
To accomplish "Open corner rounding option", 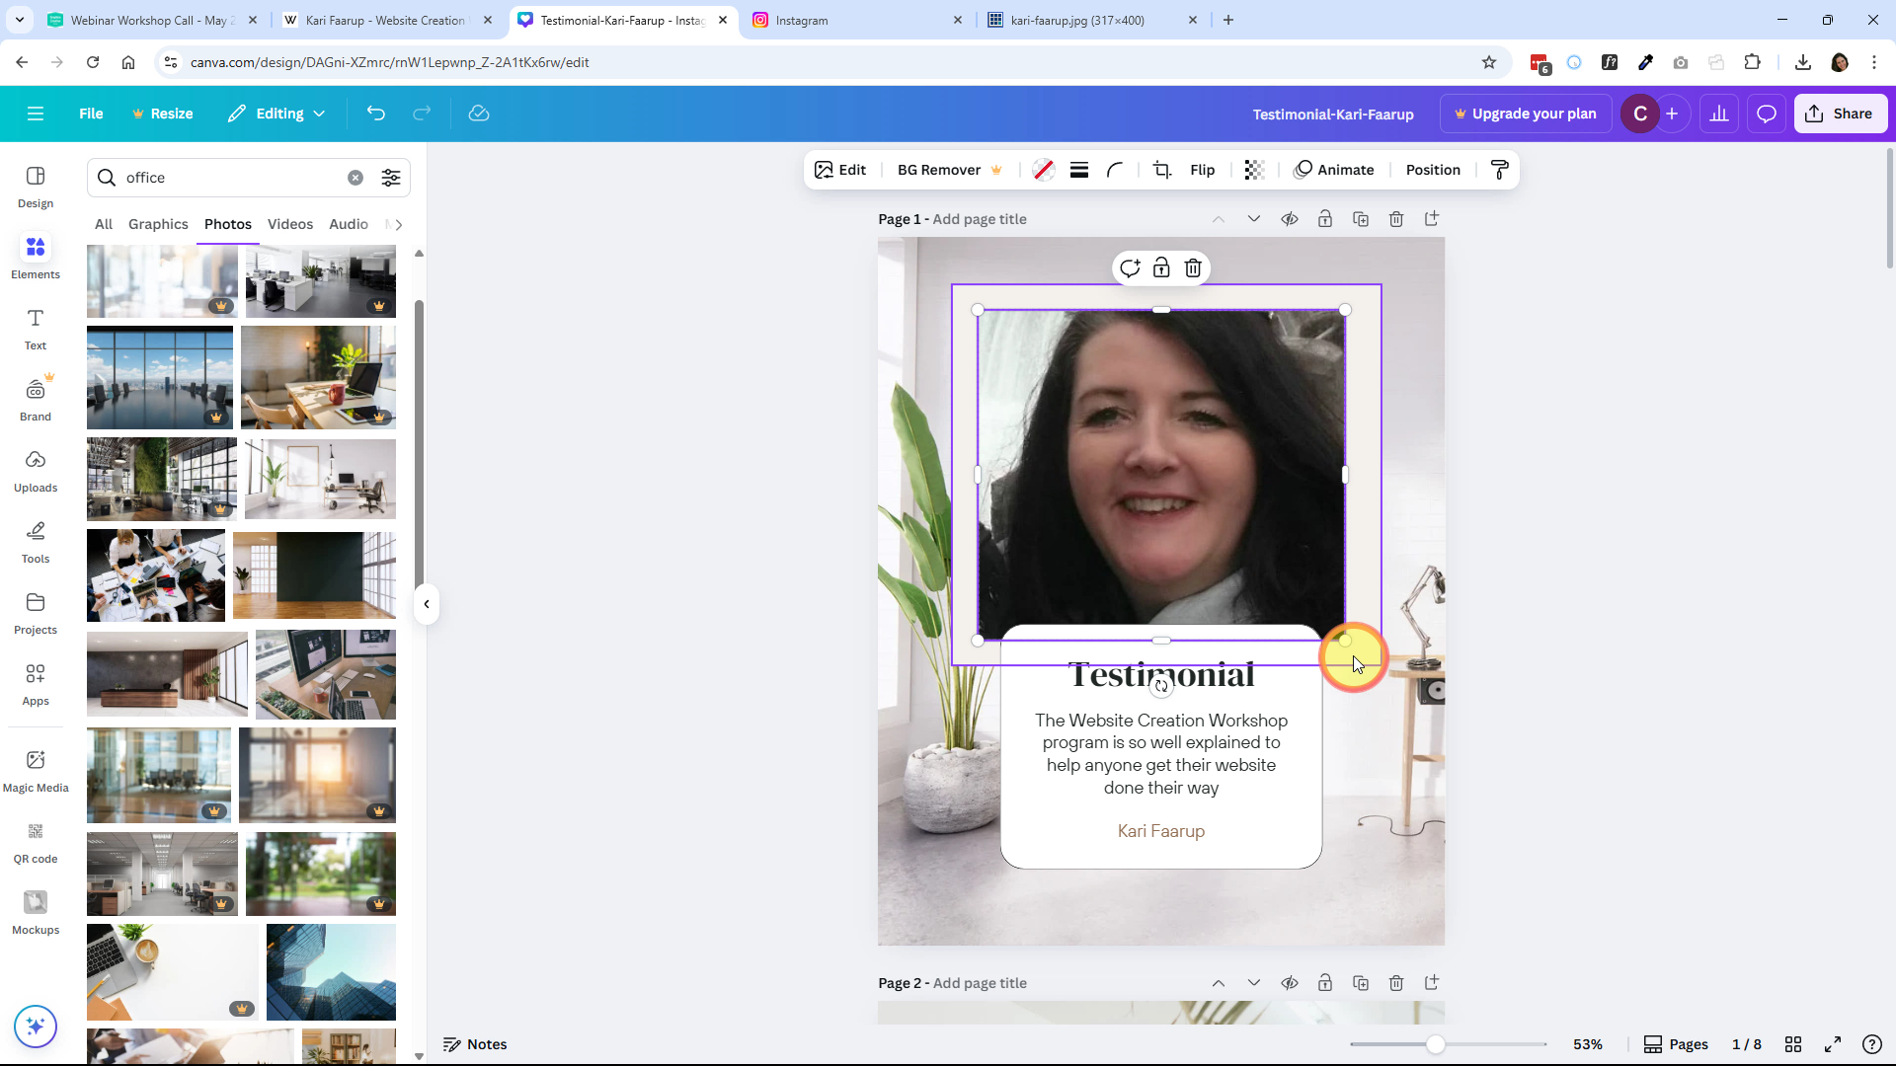I will coord(1115,170).
